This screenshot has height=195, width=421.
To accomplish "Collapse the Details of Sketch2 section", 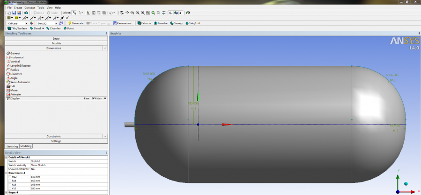I will pyautogui.click(x=7, y=157).
